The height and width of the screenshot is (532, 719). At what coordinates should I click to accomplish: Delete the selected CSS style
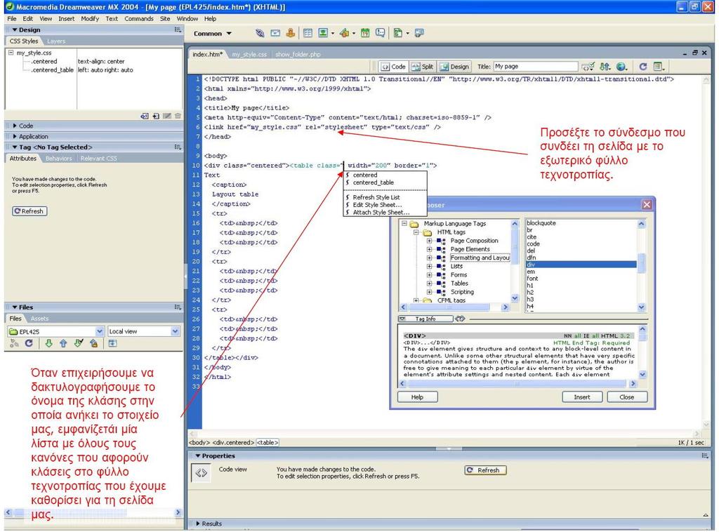point(178,117)
